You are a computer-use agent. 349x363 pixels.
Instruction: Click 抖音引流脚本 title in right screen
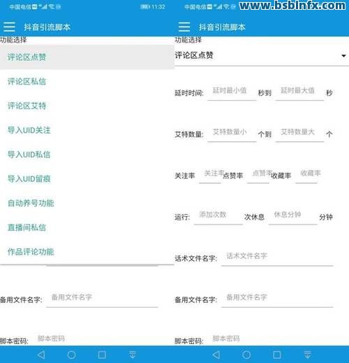click(x=222, y=27)
